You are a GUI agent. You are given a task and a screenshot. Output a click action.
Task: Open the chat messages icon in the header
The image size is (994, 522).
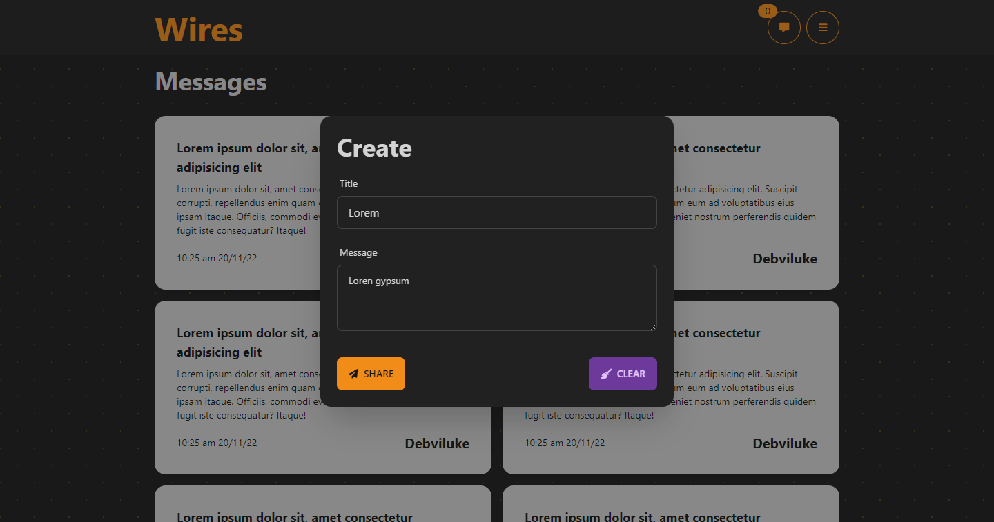pyautogui.click(x=783, y=28)
